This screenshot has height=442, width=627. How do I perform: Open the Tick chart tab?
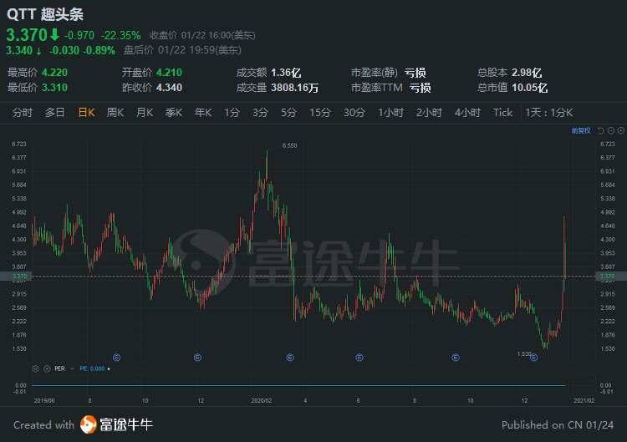pyautogui.click(x=502, y=113)
